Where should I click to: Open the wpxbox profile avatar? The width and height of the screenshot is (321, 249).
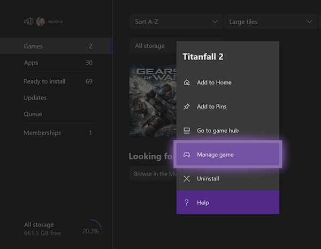(x=41, y=21)
